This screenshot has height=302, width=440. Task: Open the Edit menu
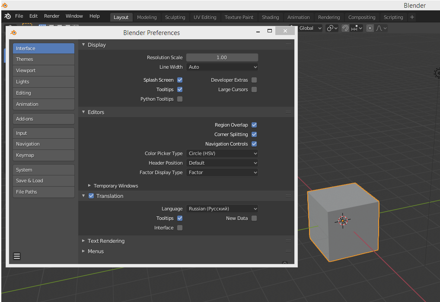tap(33, 16)
